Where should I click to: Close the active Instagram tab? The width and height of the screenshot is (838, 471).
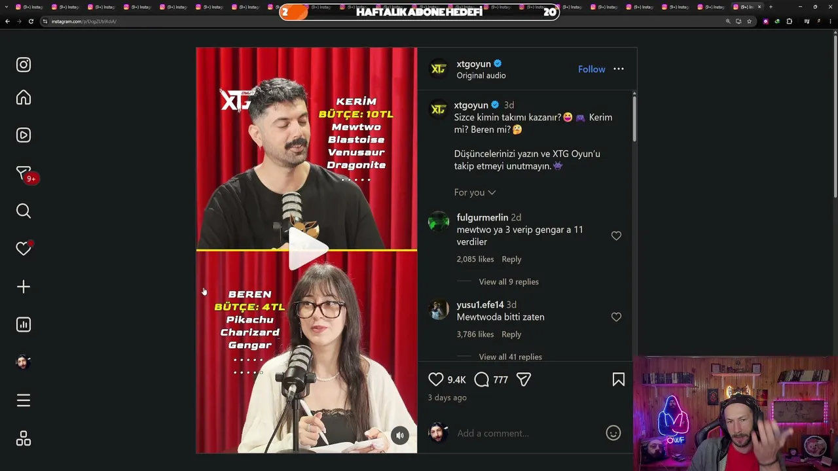point(759,7)
